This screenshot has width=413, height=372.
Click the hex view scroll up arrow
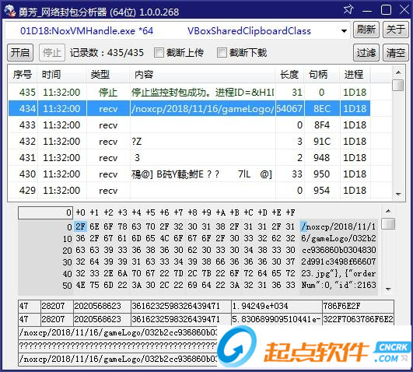pyautogui.click(x=388, y=211)
